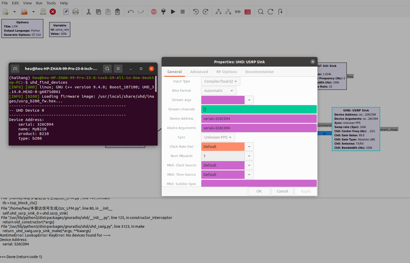The image size is (410, 263).
Task: Cut the selected block with the scissors icon
Action: tap(89, 12)
